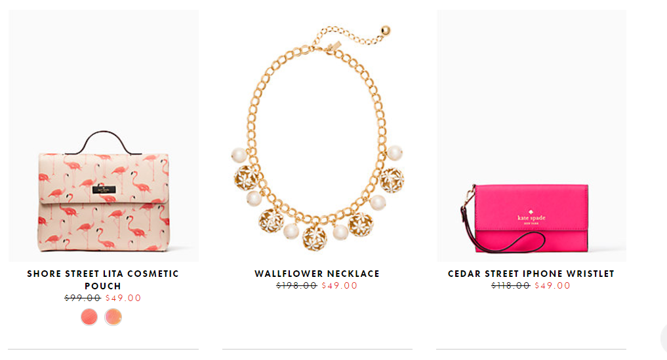Open the pink iPhone wristlet product image
The width and height of the screenshot is (667, 360).
coord(531,136)
